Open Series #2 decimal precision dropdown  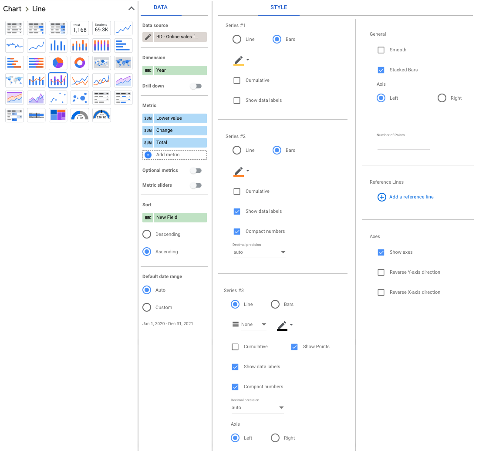pyautogui.click(x=260, y=252)
